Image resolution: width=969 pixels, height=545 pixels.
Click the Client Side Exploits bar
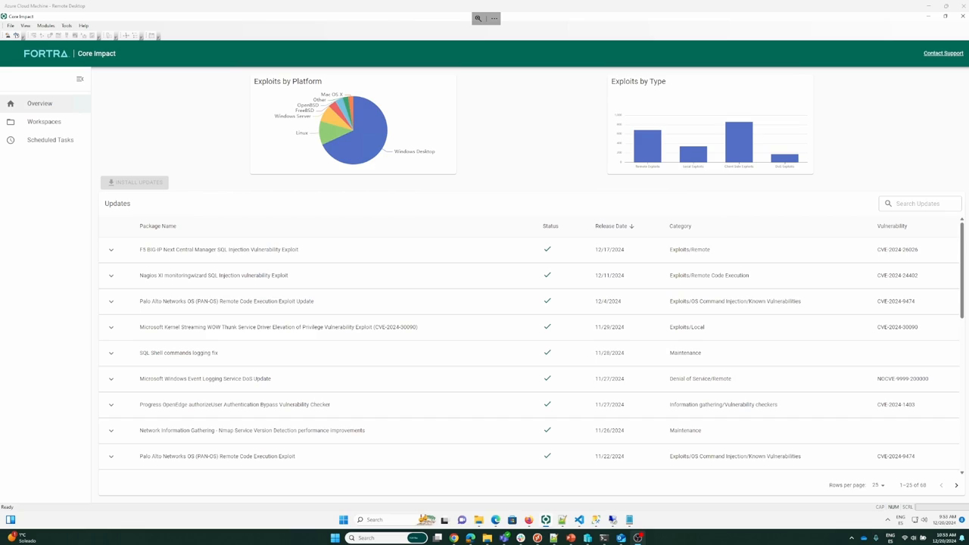click(x=739, y=142)
